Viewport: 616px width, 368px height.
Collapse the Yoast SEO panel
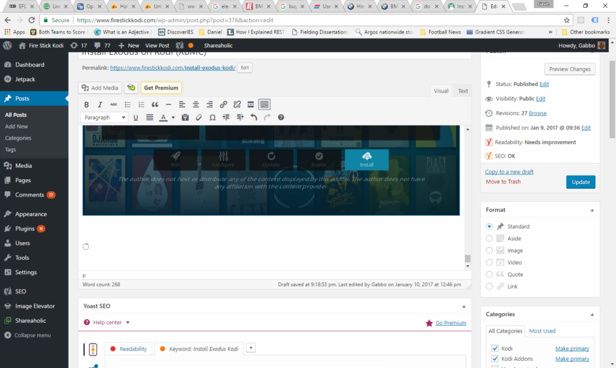(464, 306)
